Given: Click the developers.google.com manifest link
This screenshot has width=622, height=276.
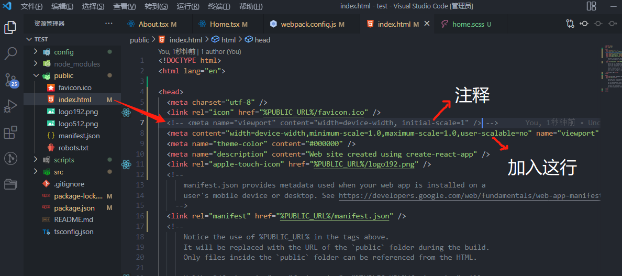Looking at the screenshot, I should click(x=469, y=195).
